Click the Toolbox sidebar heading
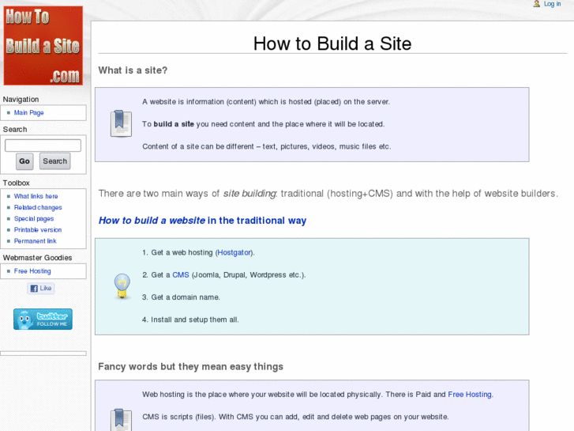The height and width of the screenshot is (431, 574). [x=16, y=183]
